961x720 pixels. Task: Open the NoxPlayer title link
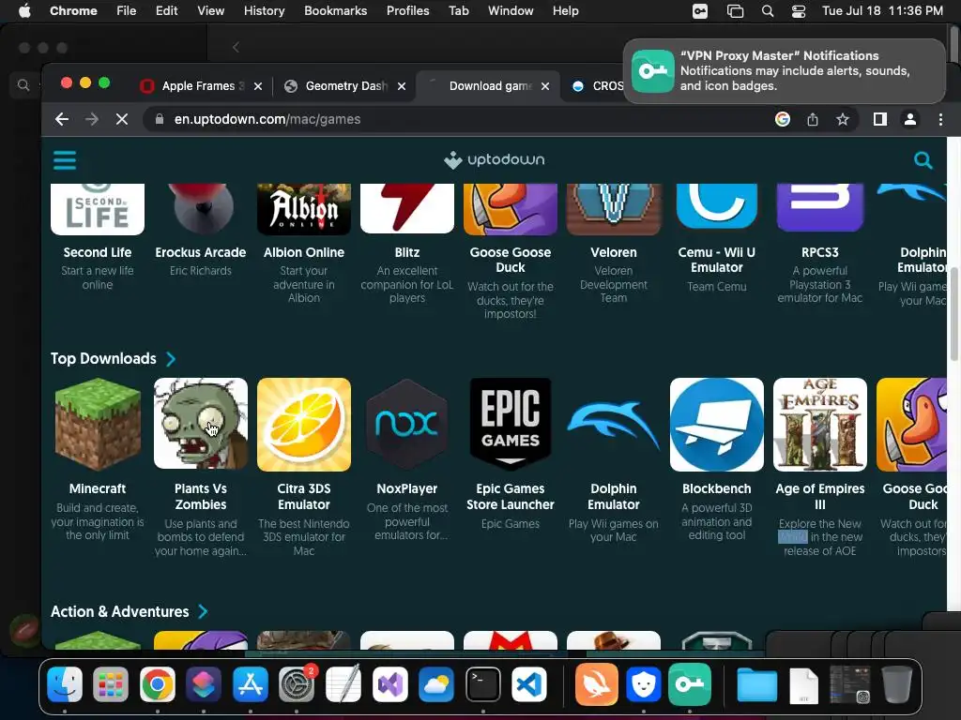407,488
